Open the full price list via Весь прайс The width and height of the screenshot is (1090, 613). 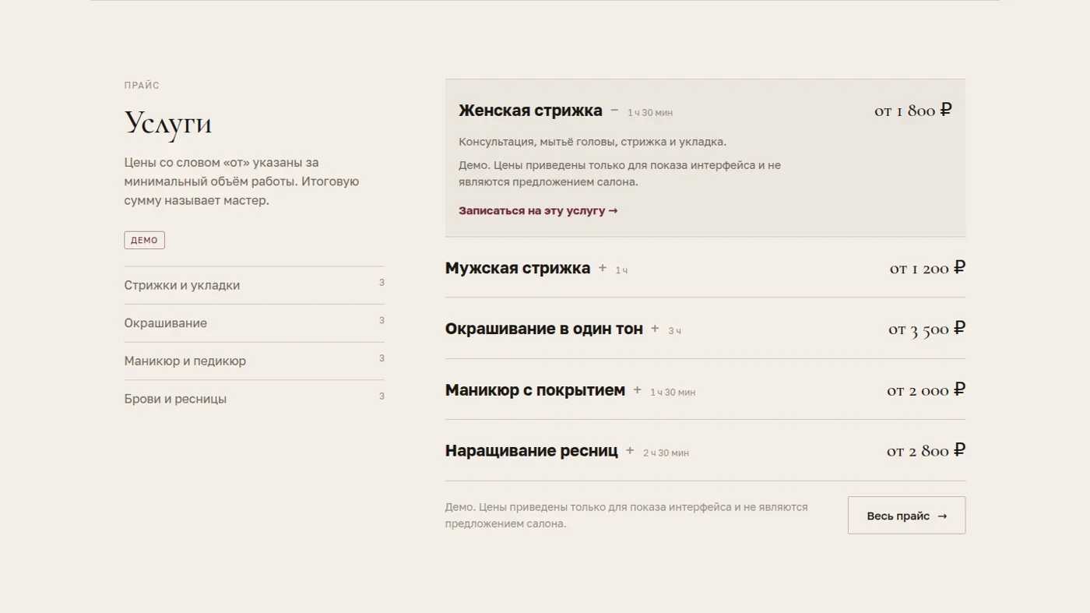(906, 516)
